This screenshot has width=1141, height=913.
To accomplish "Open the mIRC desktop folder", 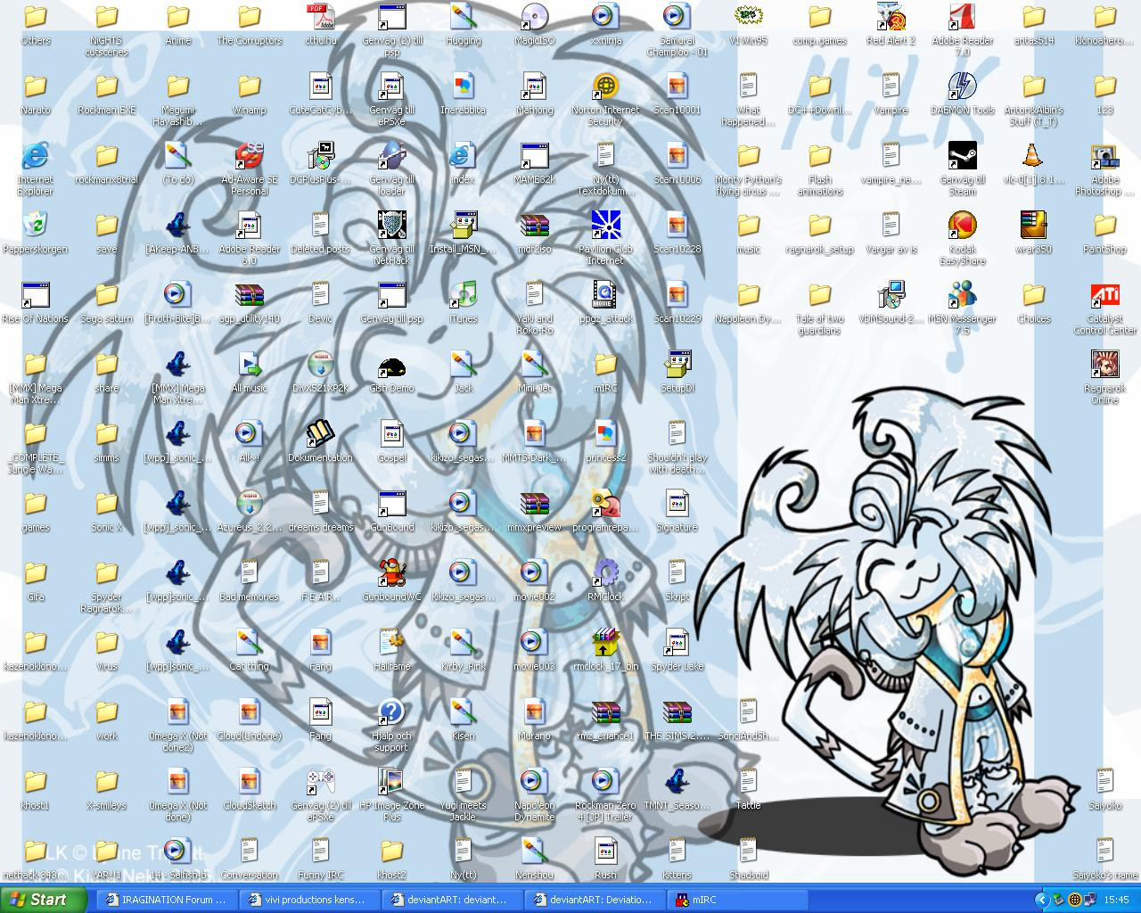I will 605,365.
